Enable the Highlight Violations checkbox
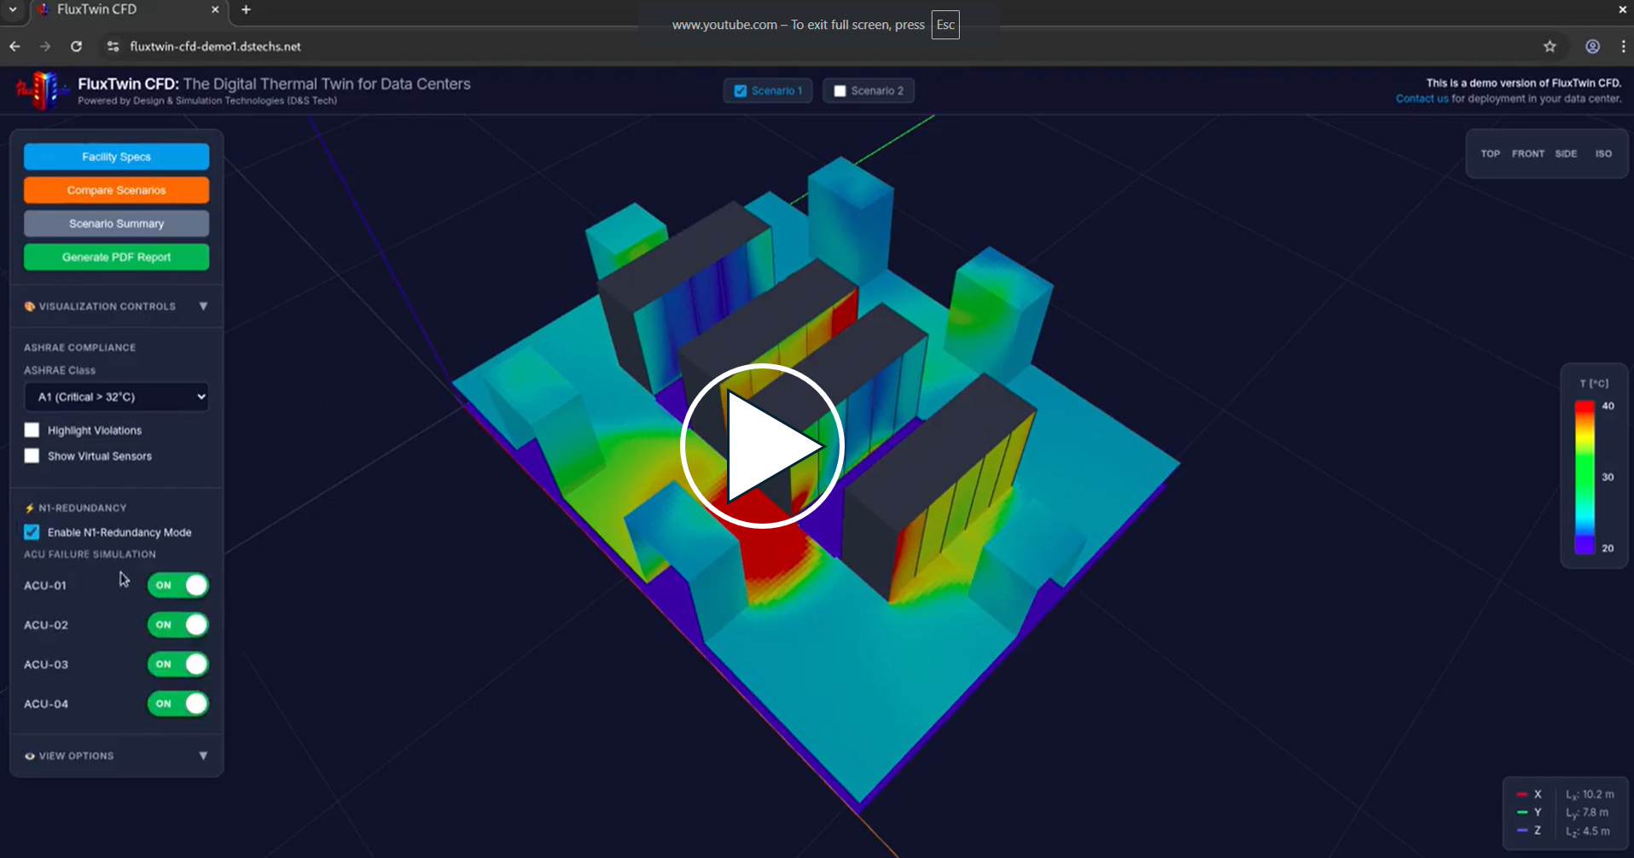The image size is (1634, 858). pyautogui.click(x=32, y=430)
